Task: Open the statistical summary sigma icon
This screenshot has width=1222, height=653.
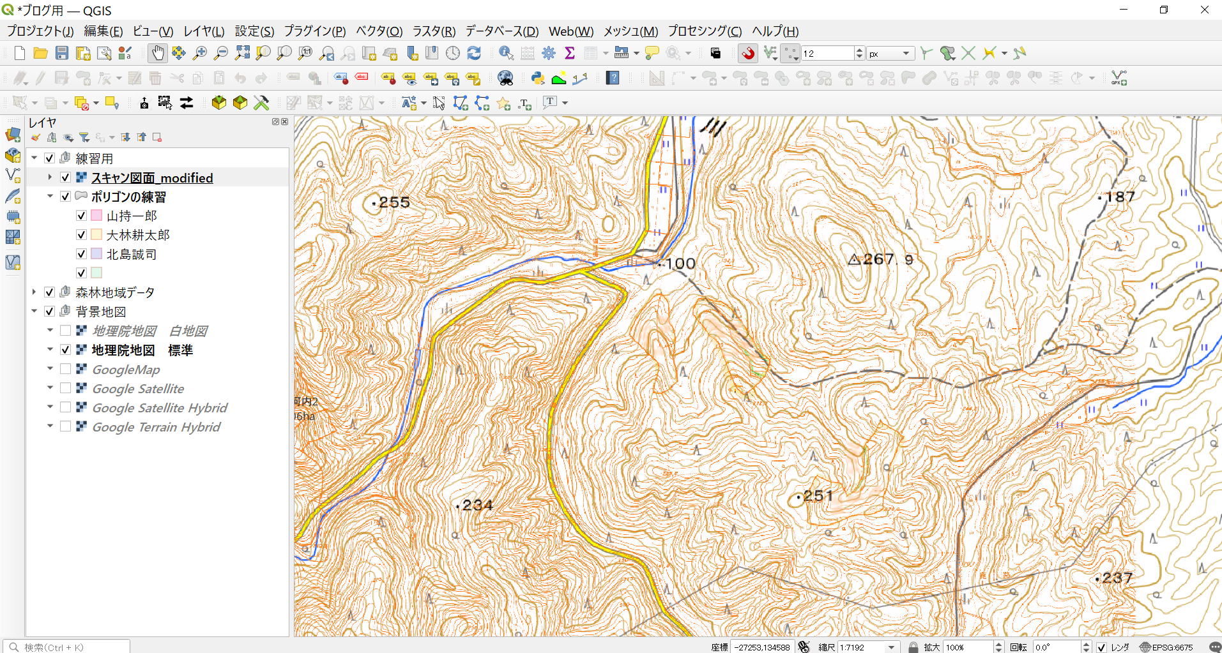Action: click(x=570, y=54)
